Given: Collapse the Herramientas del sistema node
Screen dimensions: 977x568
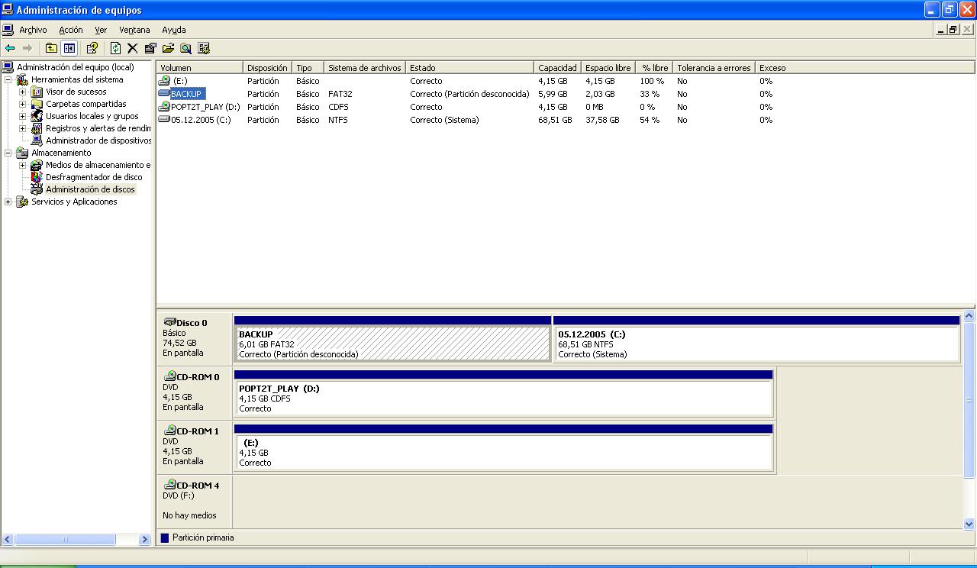Looking at the screenshot, I should click(8, 79).
